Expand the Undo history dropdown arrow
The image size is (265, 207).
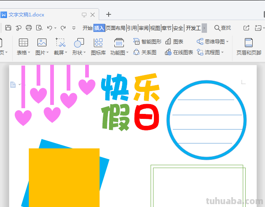(55, 28)
